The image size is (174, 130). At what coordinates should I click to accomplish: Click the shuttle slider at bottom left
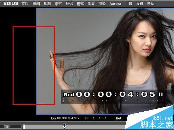[7, 127]
